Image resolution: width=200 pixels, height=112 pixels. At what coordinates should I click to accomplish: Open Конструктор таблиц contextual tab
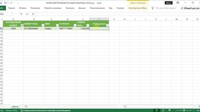click(138, 8)
